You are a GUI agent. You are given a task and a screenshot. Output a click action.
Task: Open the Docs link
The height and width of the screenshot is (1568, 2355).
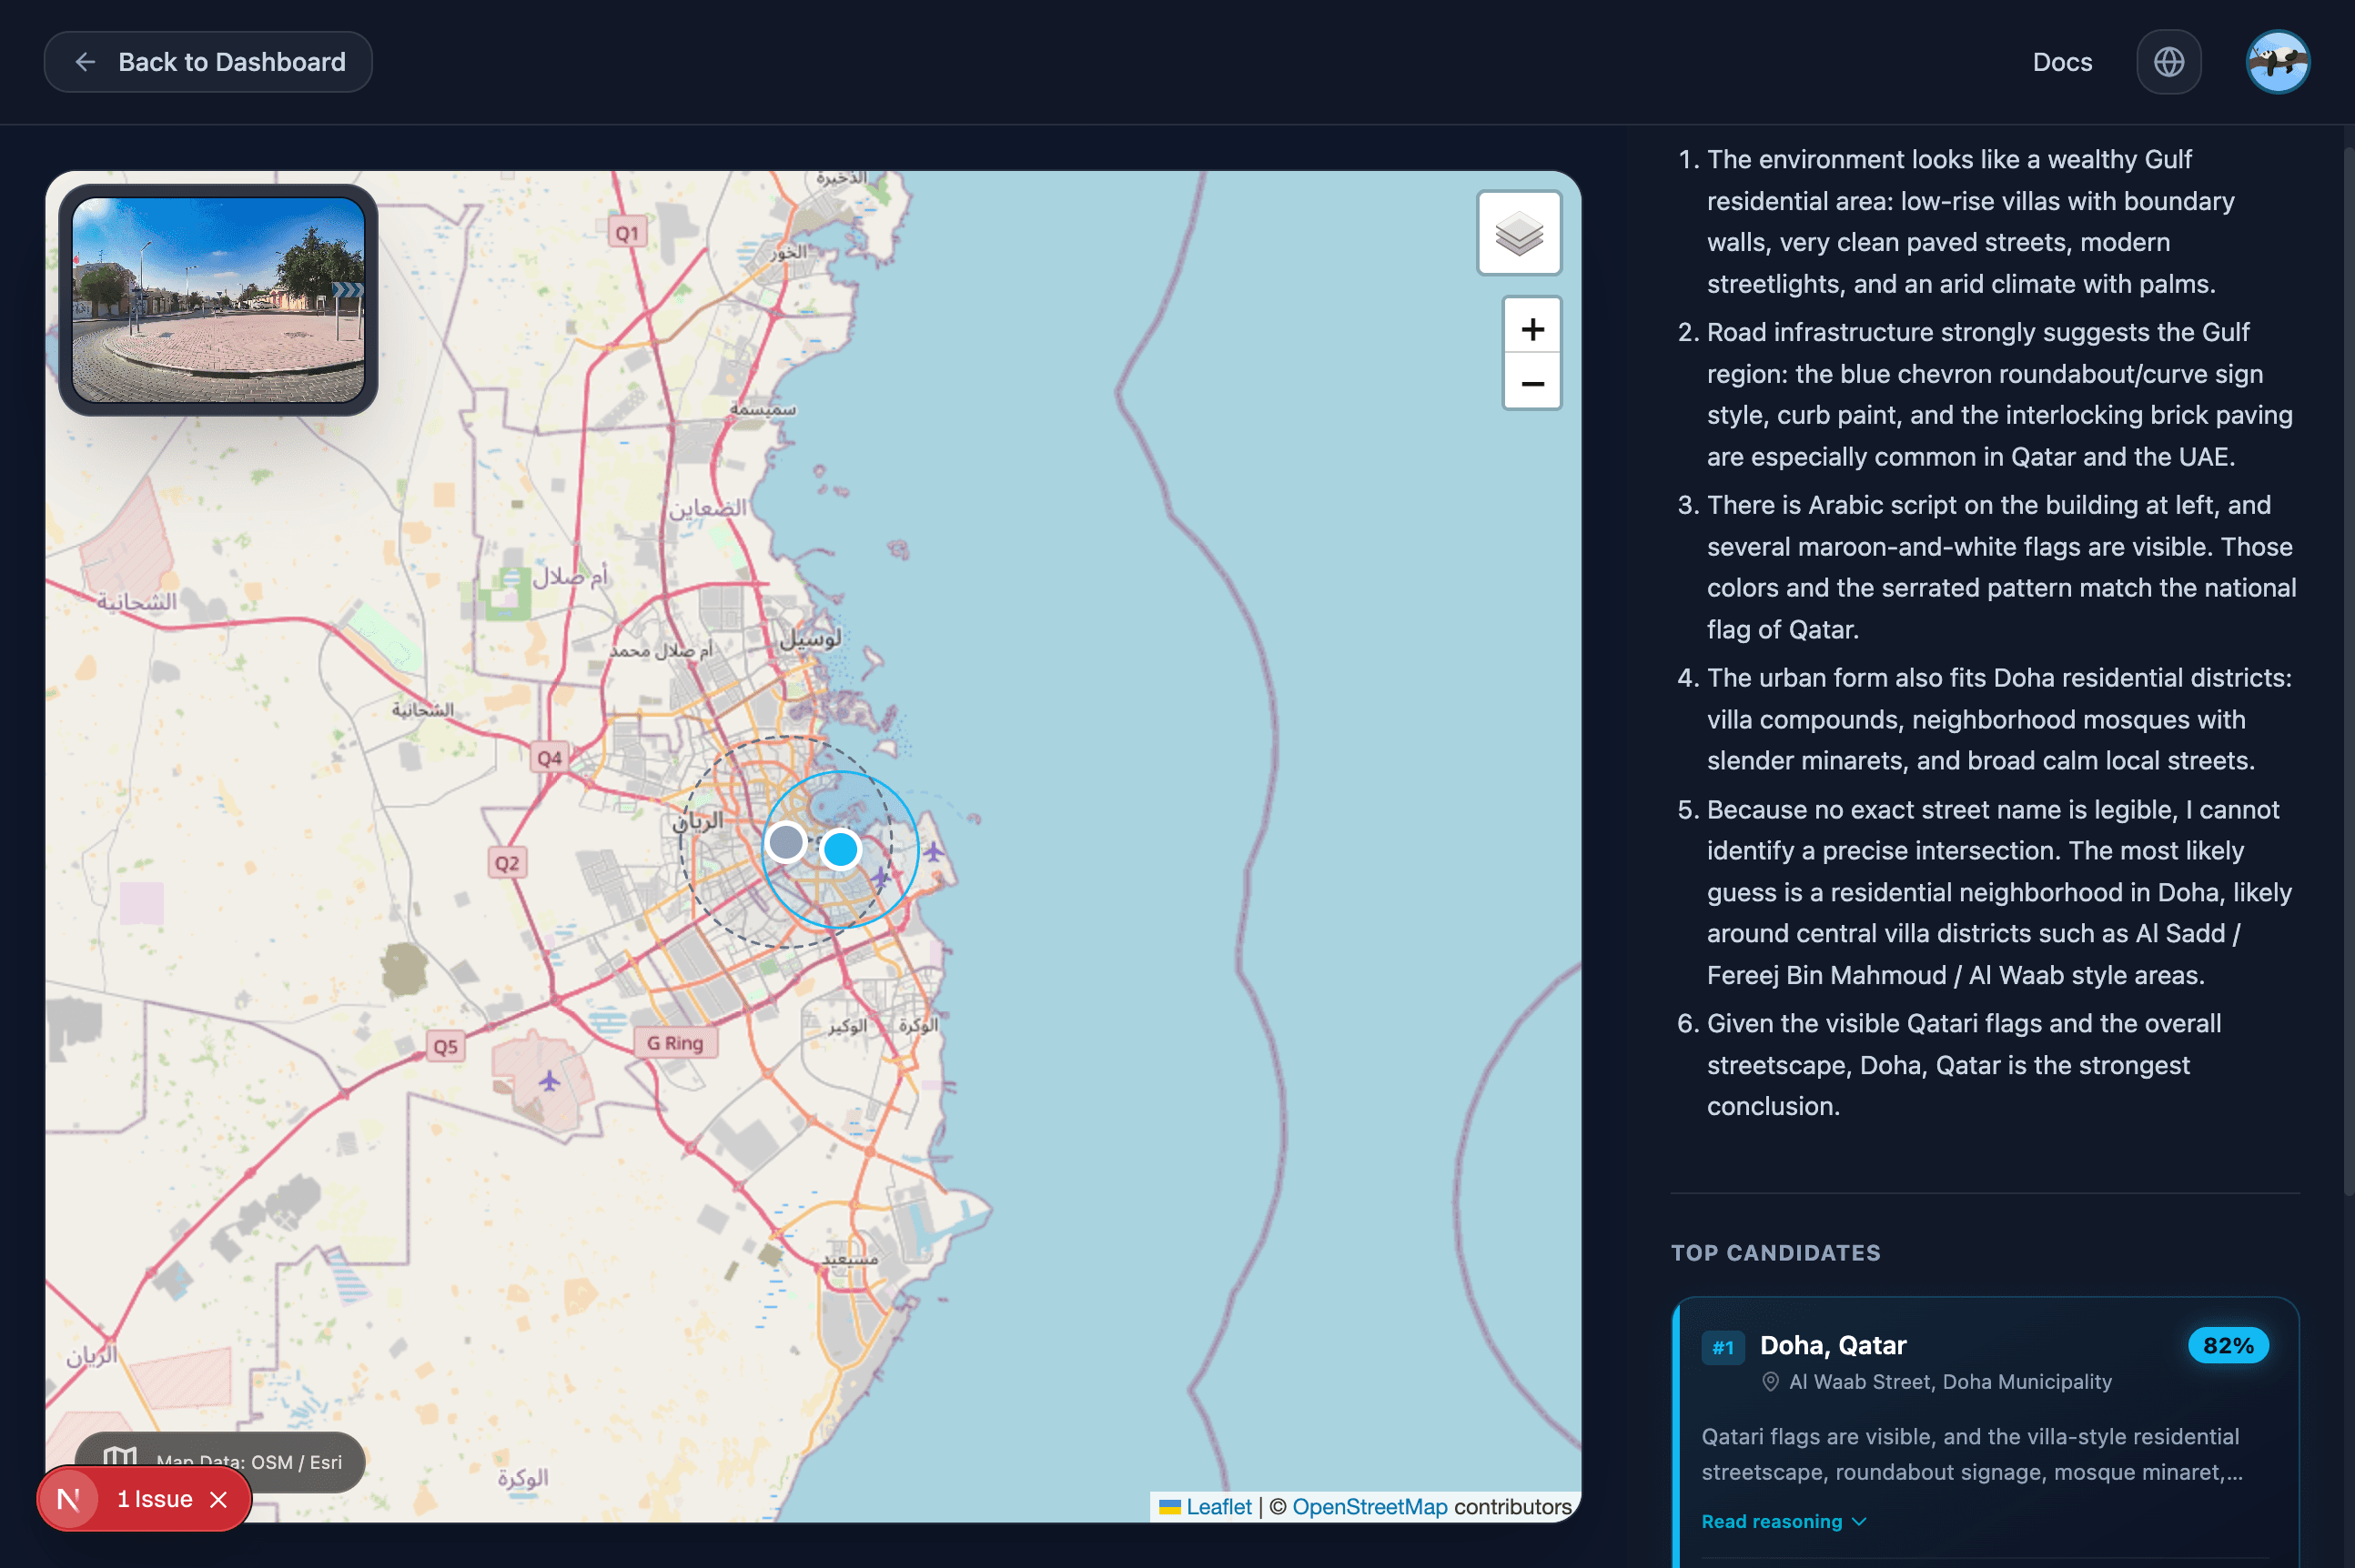tap(2062, 62)
